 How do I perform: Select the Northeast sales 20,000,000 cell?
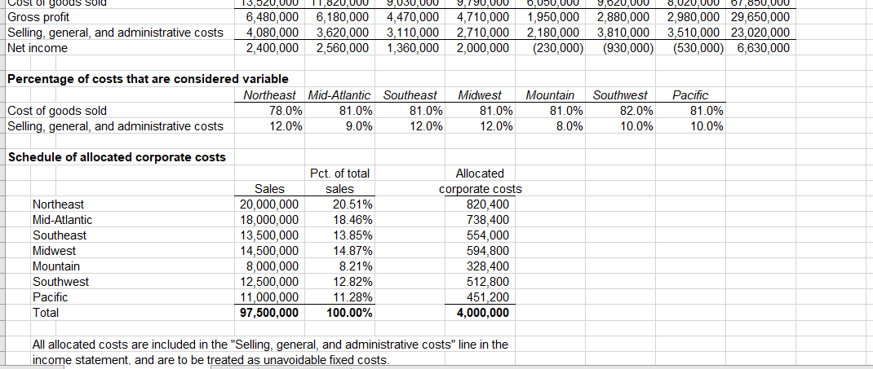269,204
